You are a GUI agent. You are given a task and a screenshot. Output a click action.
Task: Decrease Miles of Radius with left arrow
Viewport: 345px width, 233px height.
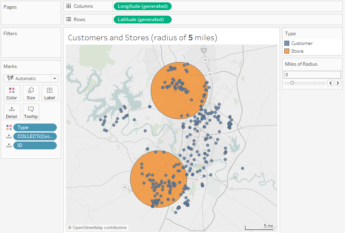point(330,83)
